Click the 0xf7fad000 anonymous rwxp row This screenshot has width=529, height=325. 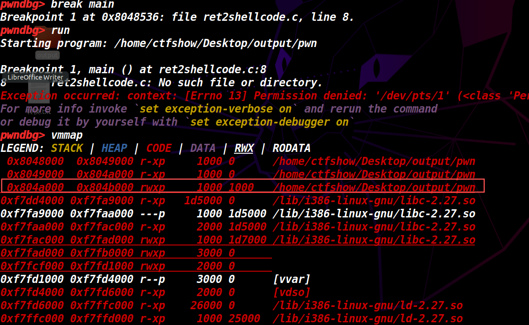[118, 253]
